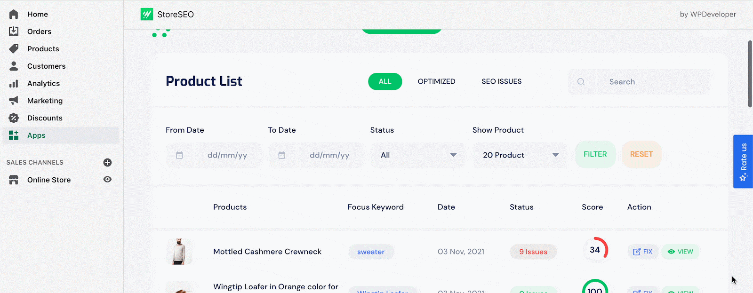Click the To Date input field

(316, 155)
